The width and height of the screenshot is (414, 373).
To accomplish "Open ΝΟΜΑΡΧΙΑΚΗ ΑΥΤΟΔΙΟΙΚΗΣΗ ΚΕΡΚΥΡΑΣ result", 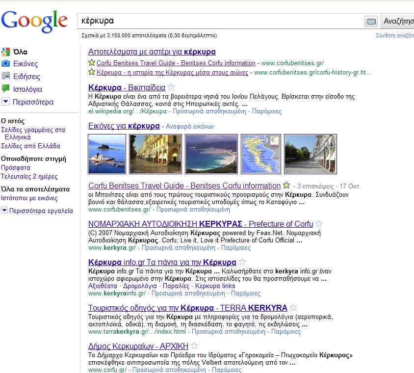I will [201, 224].
